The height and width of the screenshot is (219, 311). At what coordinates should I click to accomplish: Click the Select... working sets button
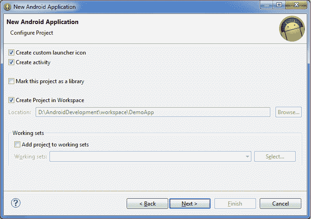(x=275, y=157)
